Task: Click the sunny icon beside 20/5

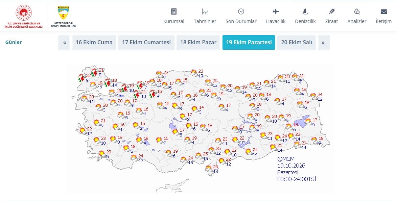Action: (102, 153)
